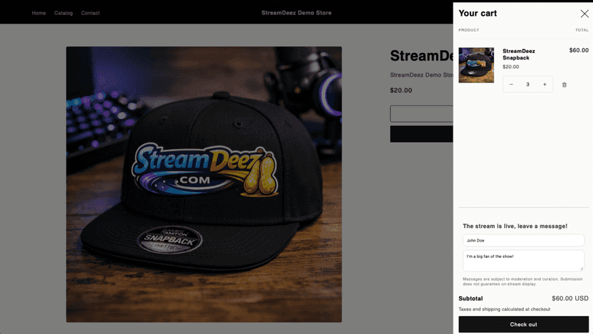Click the Subtotal label
This screenshot has width=593, height=334.
(471, 298)
